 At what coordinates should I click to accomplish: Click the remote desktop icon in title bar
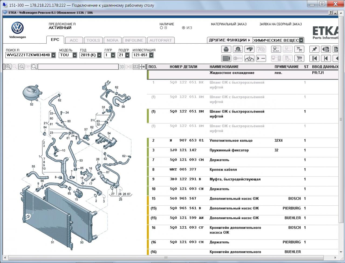(5, 5)
